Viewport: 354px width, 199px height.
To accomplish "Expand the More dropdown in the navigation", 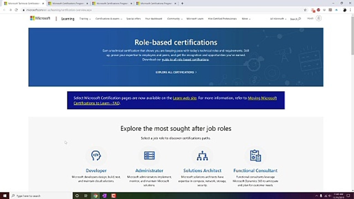I will click(x=246, y=19).
